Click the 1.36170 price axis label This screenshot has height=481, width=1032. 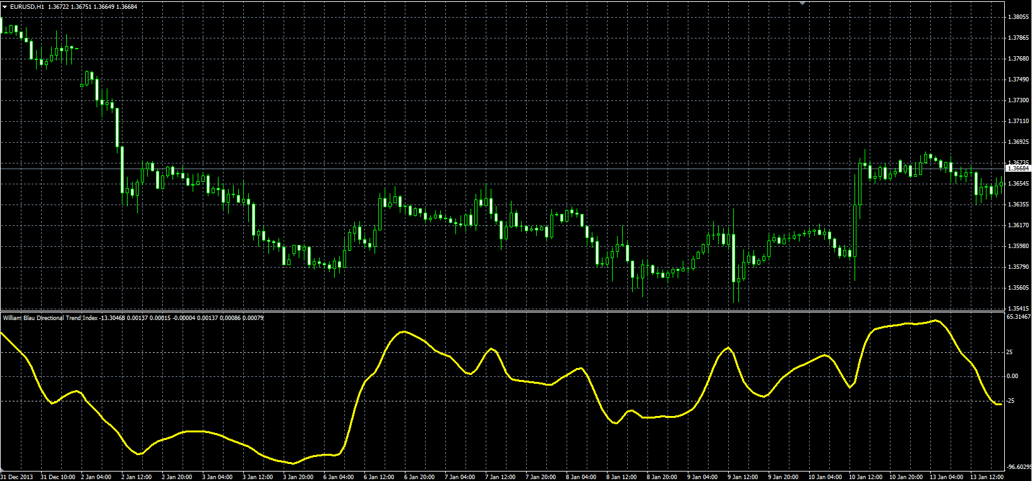click(x=1019, y=225)
